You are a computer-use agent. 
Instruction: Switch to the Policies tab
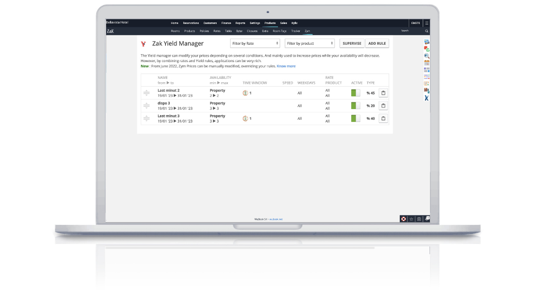coord(204,31)
